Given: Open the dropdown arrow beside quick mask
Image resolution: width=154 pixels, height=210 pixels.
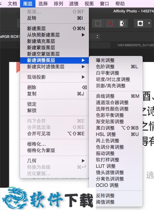Looking at the screenshot, I should (149, 23).
